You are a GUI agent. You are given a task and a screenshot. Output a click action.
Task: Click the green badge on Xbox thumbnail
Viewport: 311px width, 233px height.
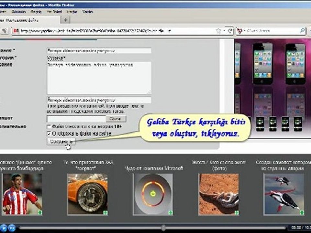click(x=171, y=213)
